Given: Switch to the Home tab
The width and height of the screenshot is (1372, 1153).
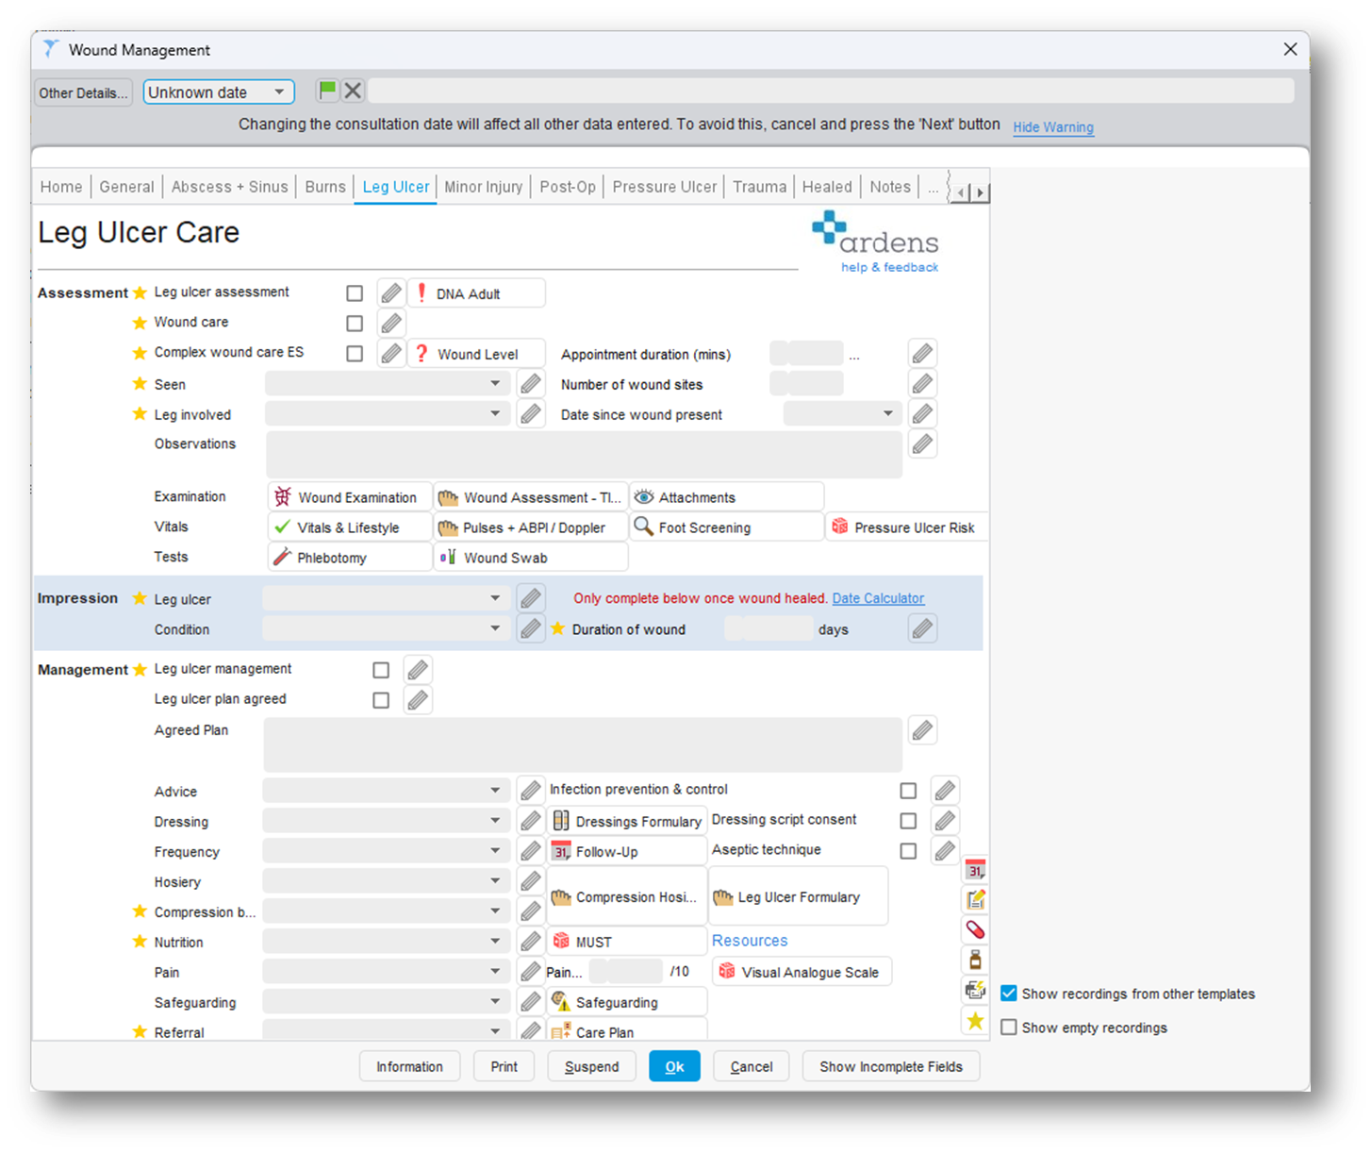Looking at the screenshot, I should [61, 187].
